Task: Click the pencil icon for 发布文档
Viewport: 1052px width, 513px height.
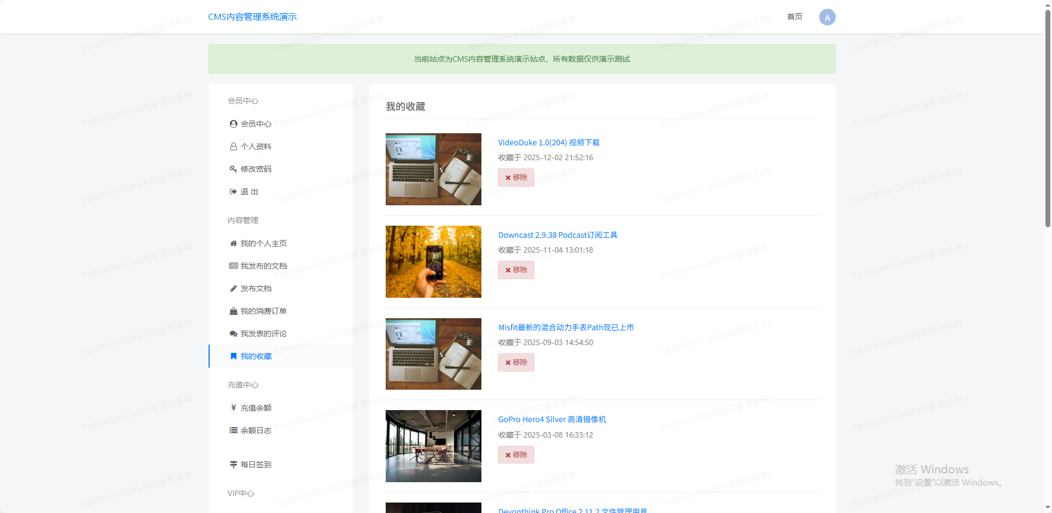Action: point(233,288)
